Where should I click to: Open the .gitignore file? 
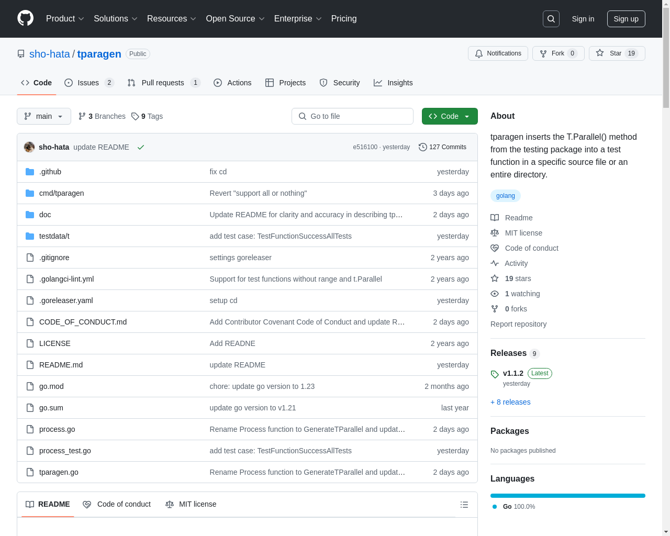coord(54,258)
